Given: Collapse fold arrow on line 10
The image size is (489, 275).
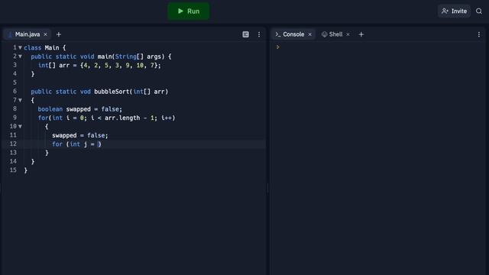Looking at the screenshot, I should (x=21, y=126).
